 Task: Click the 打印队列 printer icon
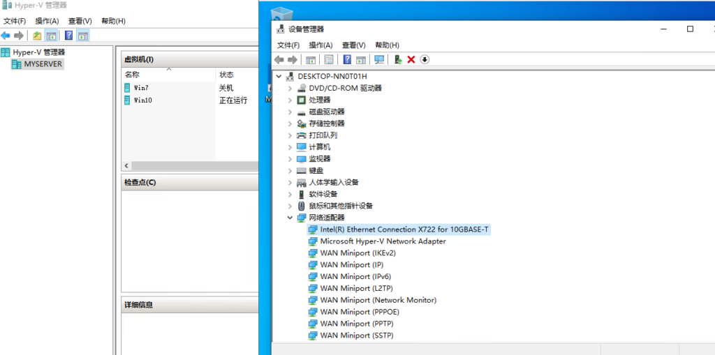click(301, 135)
